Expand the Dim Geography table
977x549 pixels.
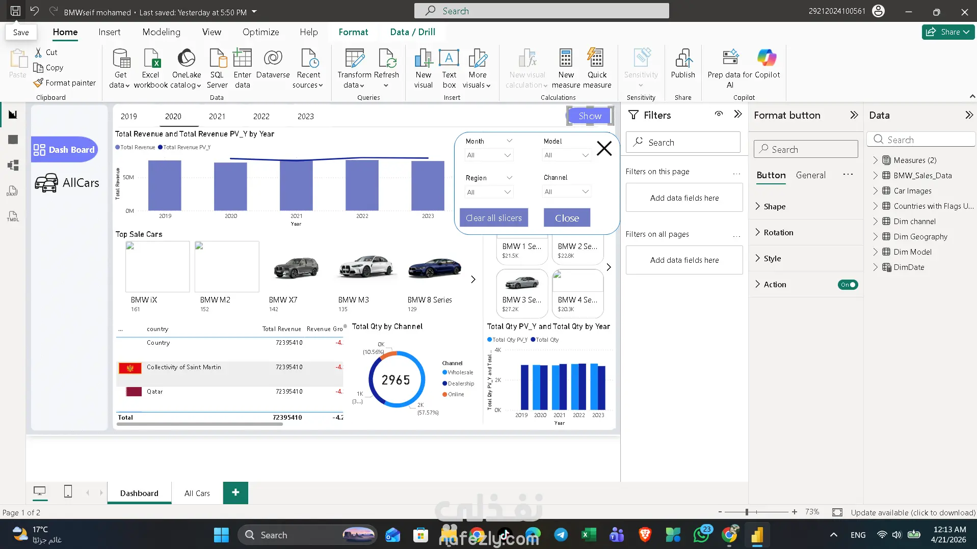click(x=875, y=237)
